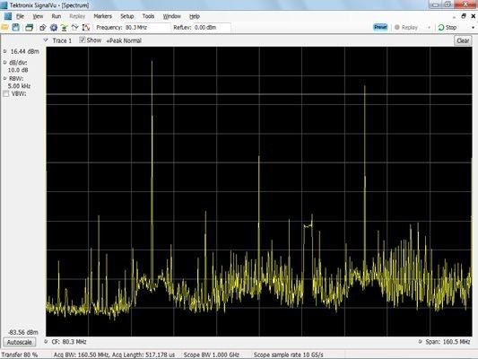Open the View menu
The width and height of the screenshot is (478, 359).
tap(38, 16)
